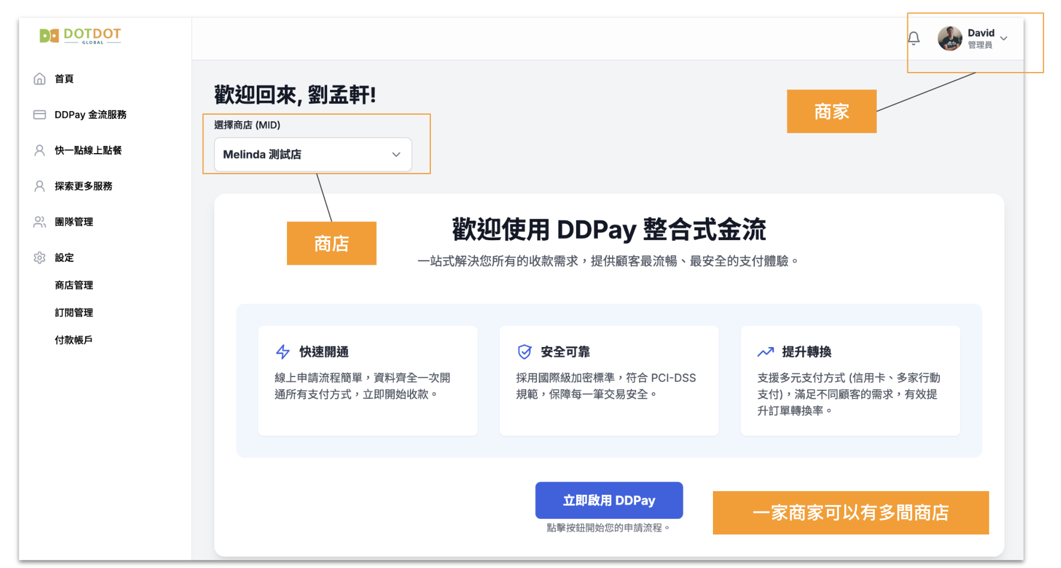Open 商店管理 under settings
1061x568 pixels.
(x=74, y=285)
